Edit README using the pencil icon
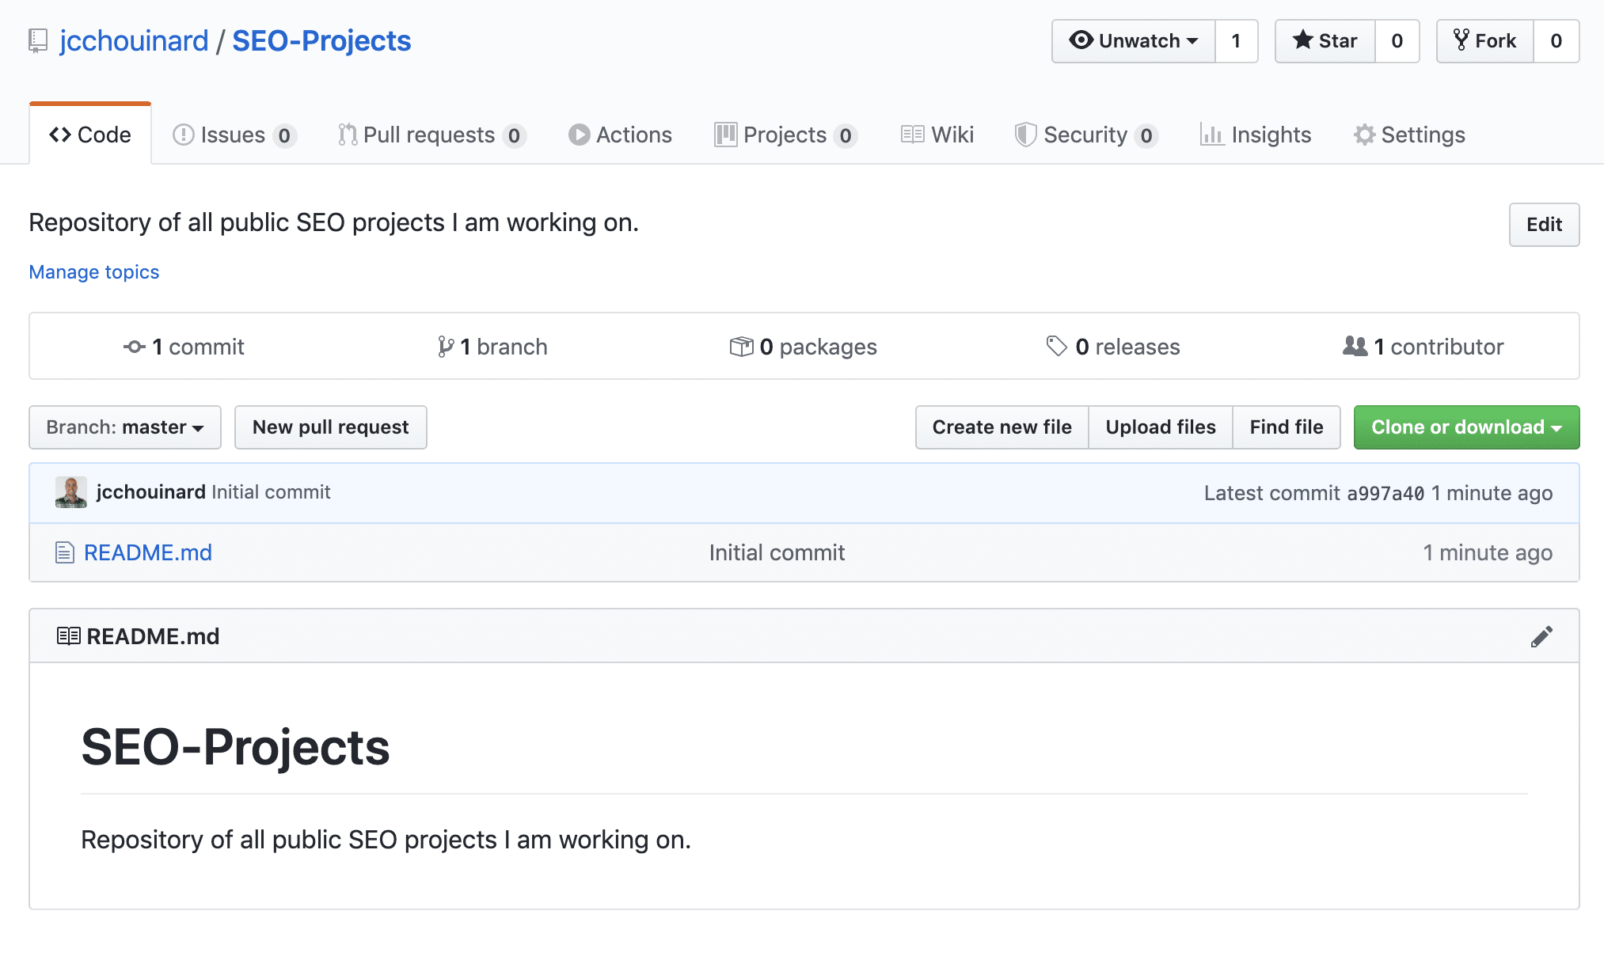The image size is (1604, 956). point(1541,635)
